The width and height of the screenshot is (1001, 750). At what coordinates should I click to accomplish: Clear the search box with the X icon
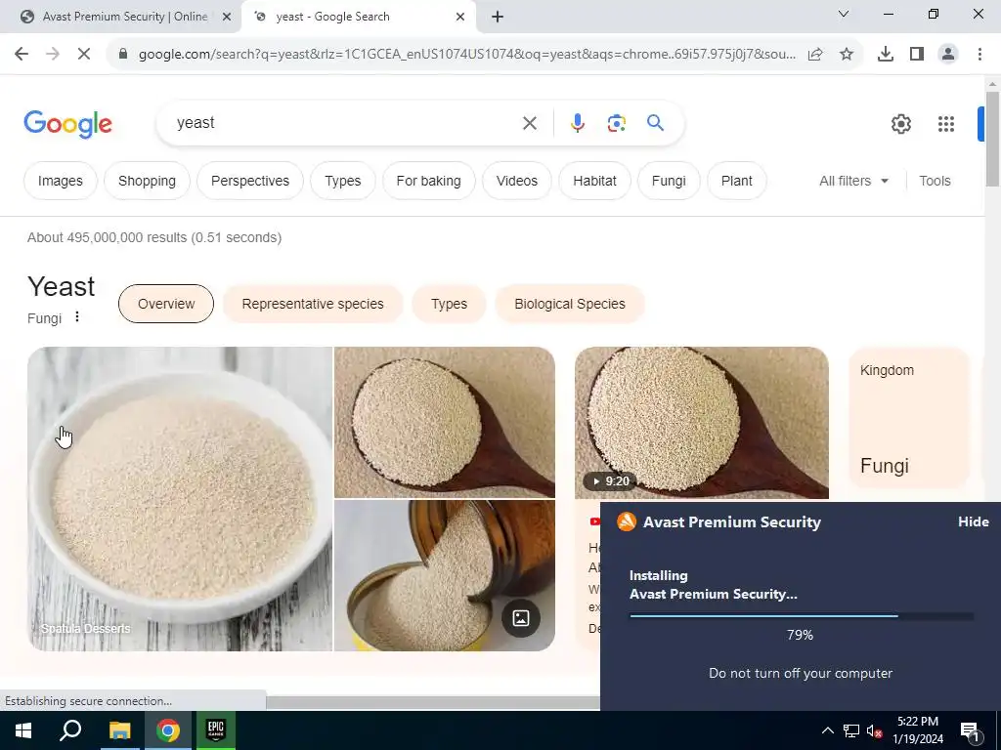click(529, 123)
